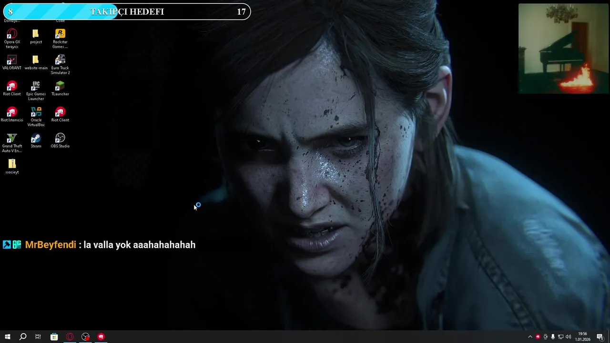Open Task View from the taskbar
Image resolution: width=610 pixels, height=343 pixels.
click(38, 337)
